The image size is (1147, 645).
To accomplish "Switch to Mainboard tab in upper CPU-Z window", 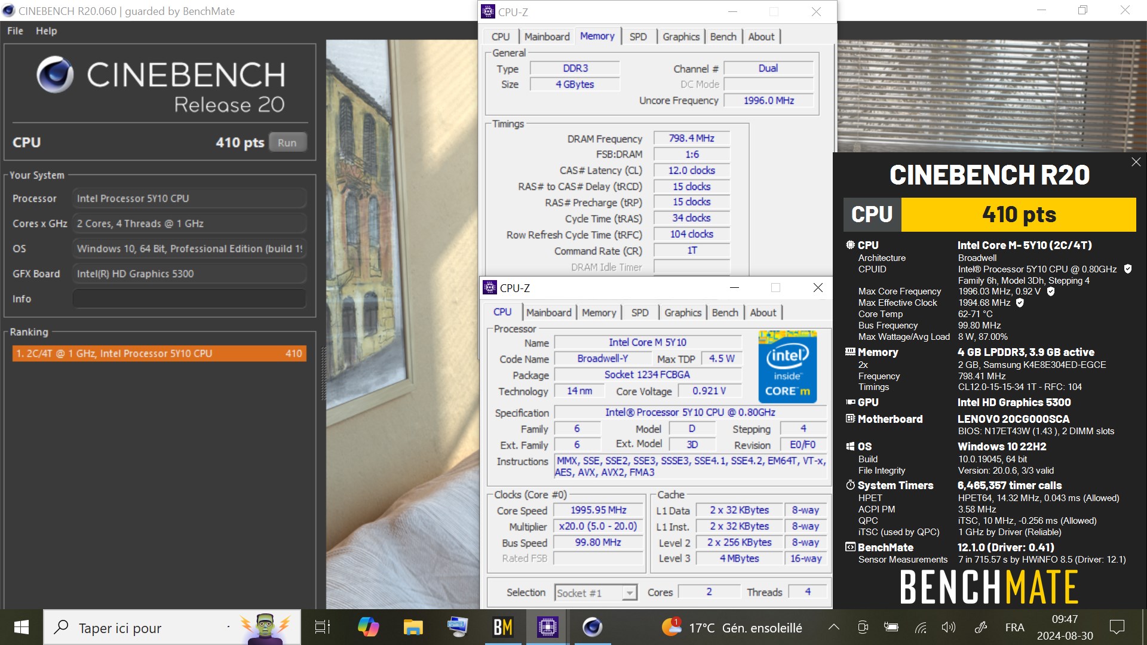I will tap(547, 36).
